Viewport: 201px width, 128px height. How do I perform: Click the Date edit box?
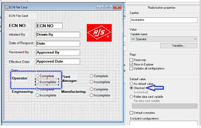(58, 44)
